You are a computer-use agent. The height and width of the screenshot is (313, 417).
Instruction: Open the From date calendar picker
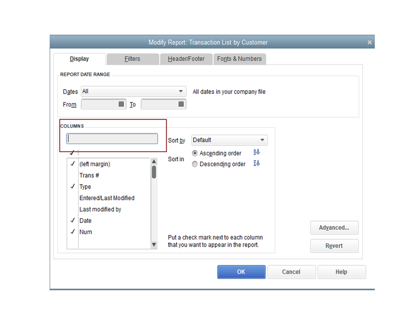pyautogui.click(x=121, y=104)
